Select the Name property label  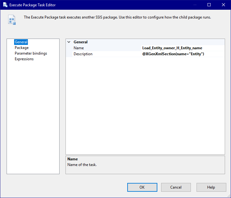(x=79, y=48)
